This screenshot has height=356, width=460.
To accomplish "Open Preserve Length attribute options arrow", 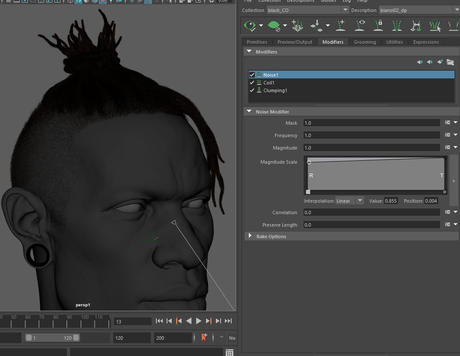I will tap(455, 224).
